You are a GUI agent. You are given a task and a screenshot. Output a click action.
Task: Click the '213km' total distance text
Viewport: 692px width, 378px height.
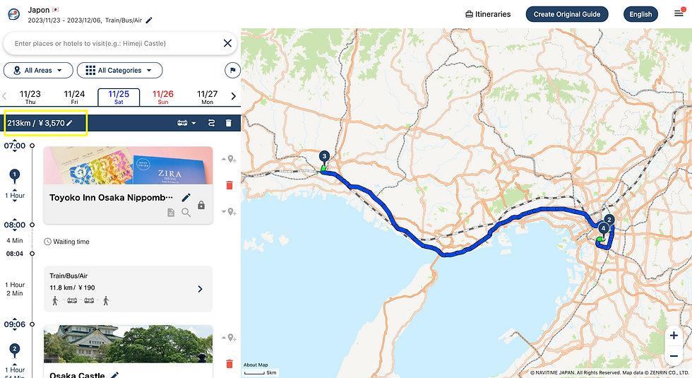click(18, 123)
